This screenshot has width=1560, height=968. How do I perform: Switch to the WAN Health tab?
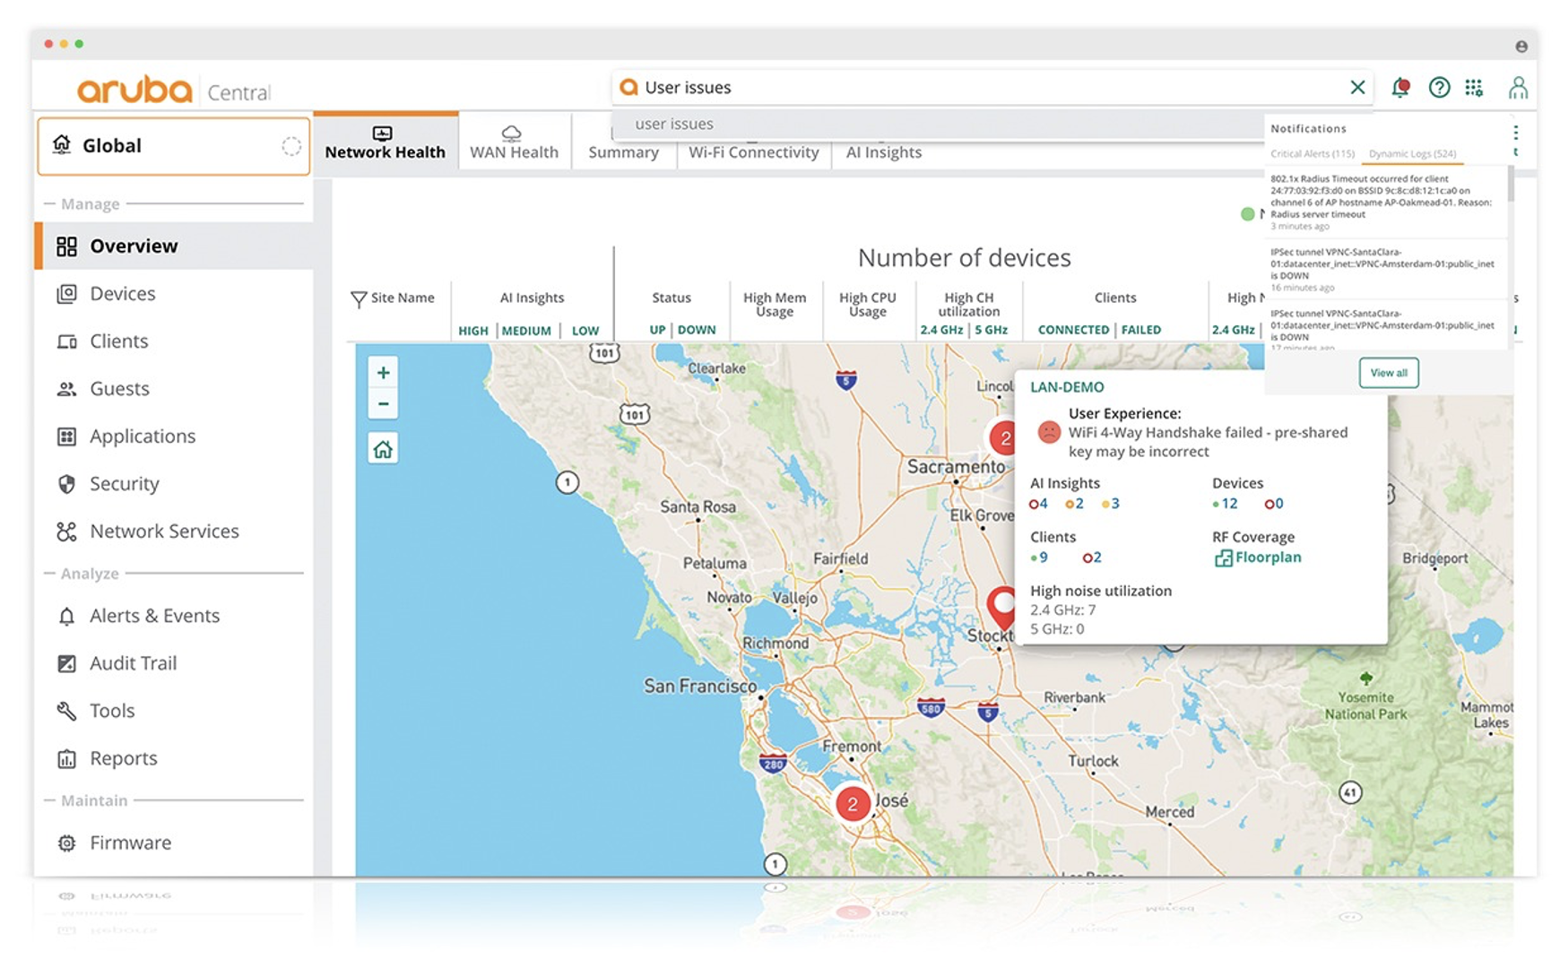[x=514, y=143]
